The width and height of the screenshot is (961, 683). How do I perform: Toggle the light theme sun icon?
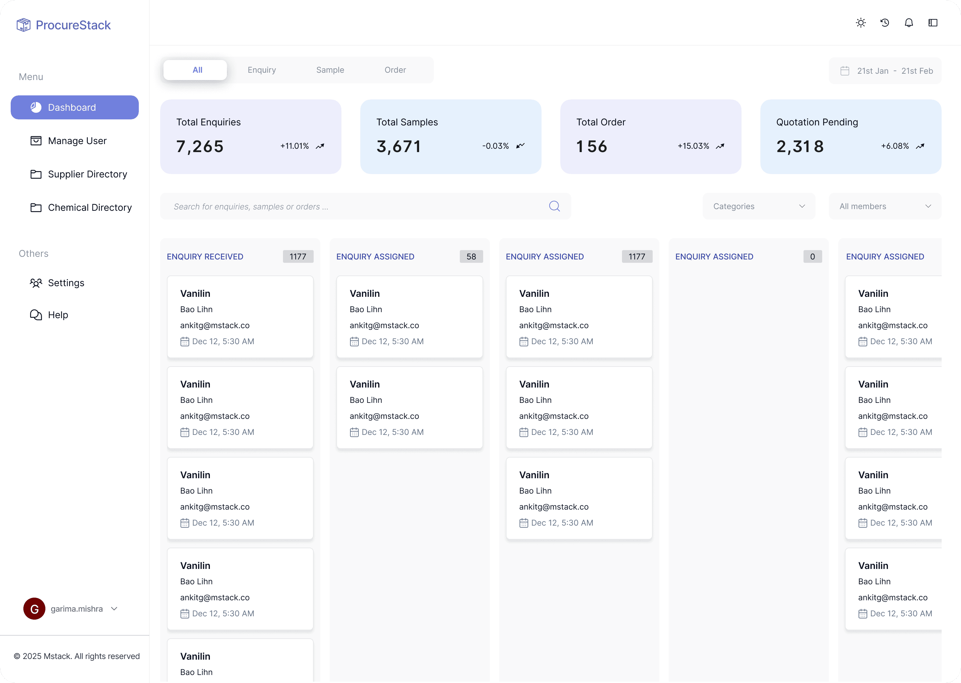[x=861, y=23]
